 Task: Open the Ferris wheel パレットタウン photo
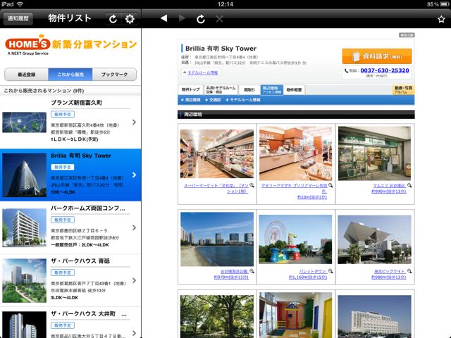click(295, 239)
